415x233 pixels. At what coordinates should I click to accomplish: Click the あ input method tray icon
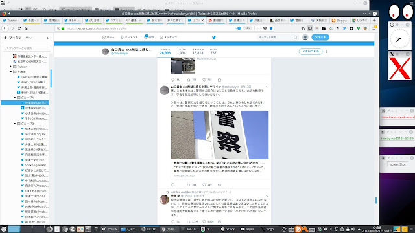tap(298, 229)
